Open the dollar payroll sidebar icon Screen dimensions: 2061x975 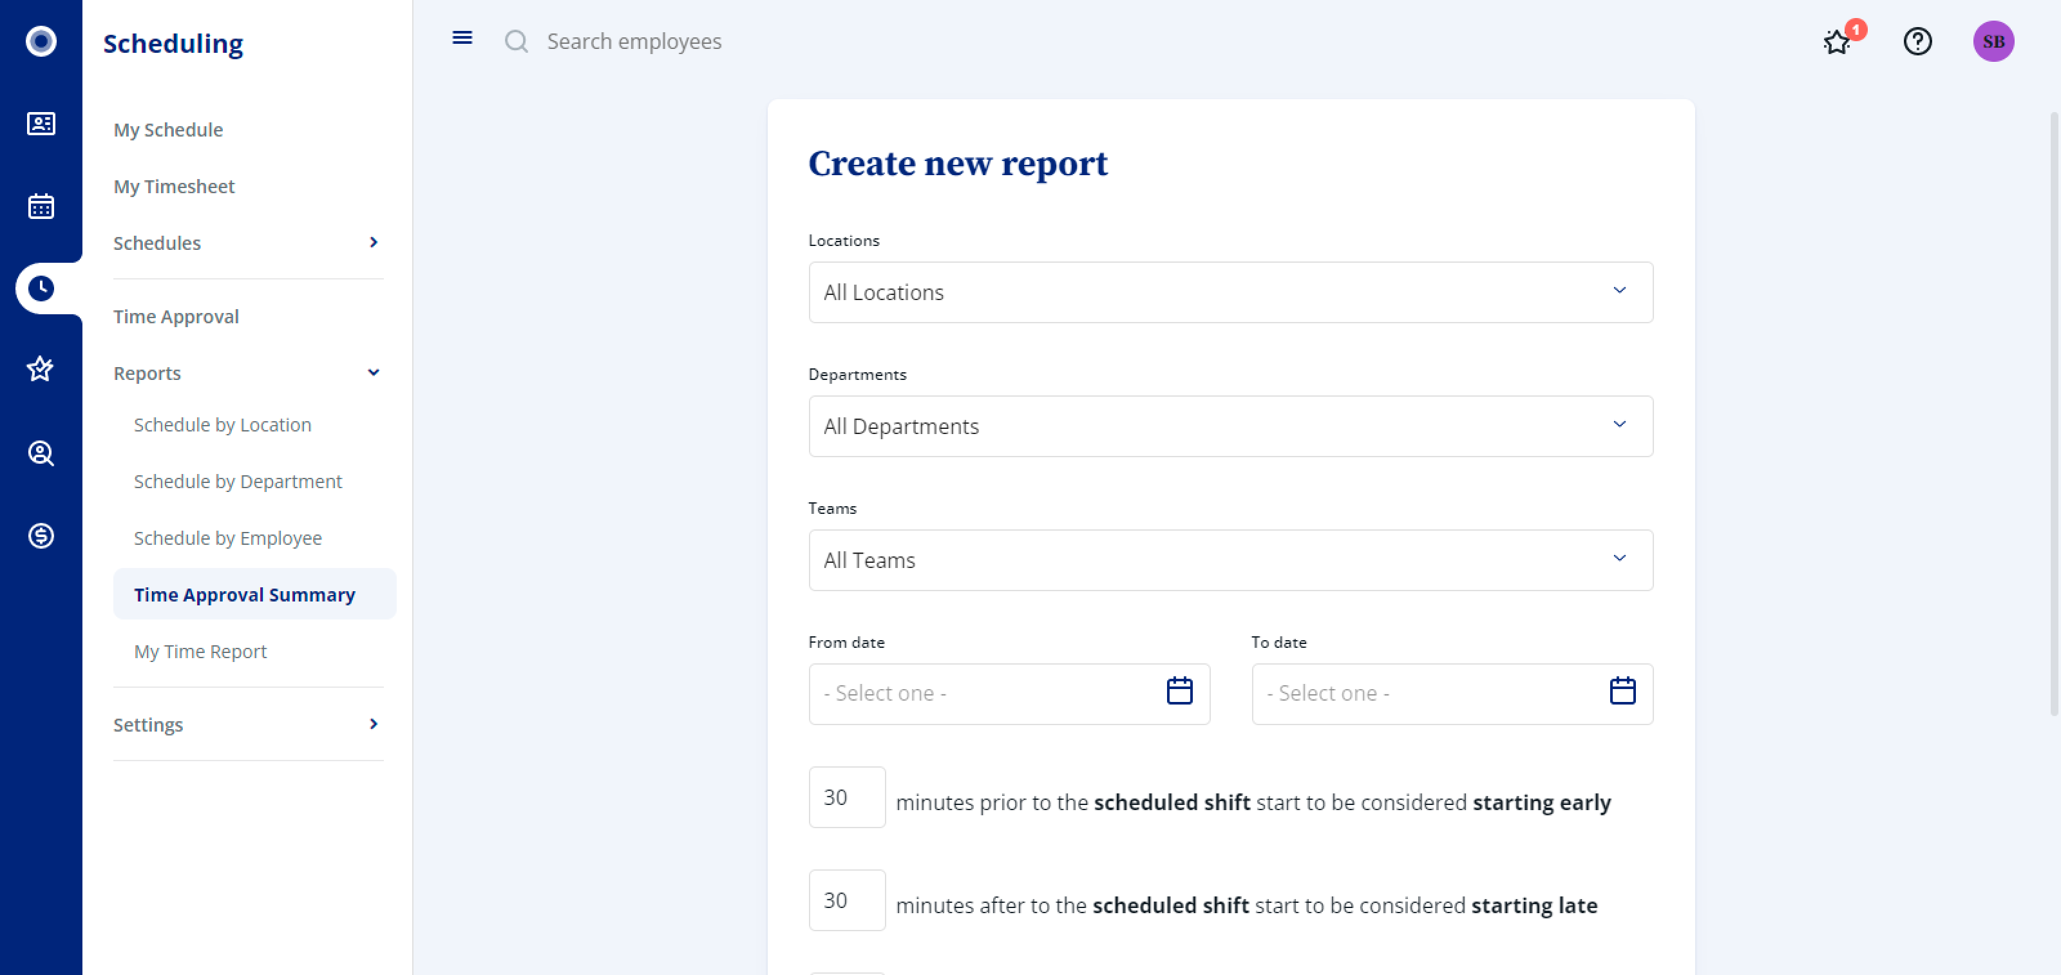coord(41,535)
